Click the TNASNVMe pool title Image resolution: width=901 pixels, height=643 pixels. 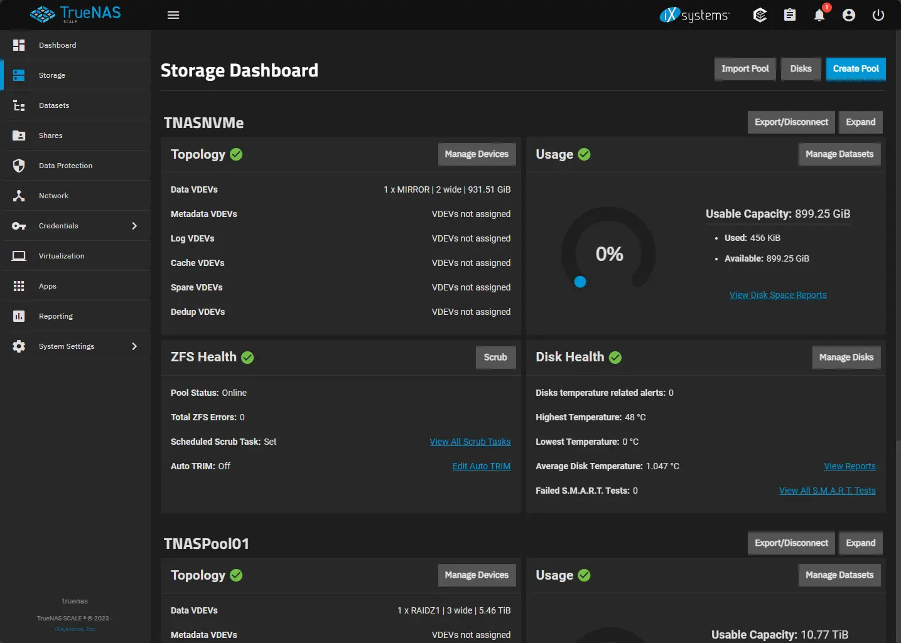coord(203,123)
